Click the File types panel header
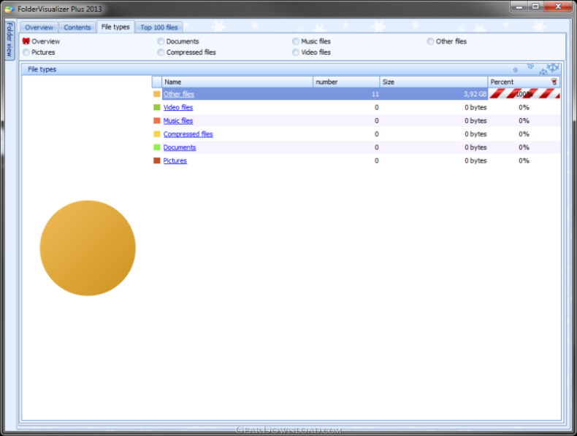The height and width of the screenshot is (436, 577). coord(291,69)
